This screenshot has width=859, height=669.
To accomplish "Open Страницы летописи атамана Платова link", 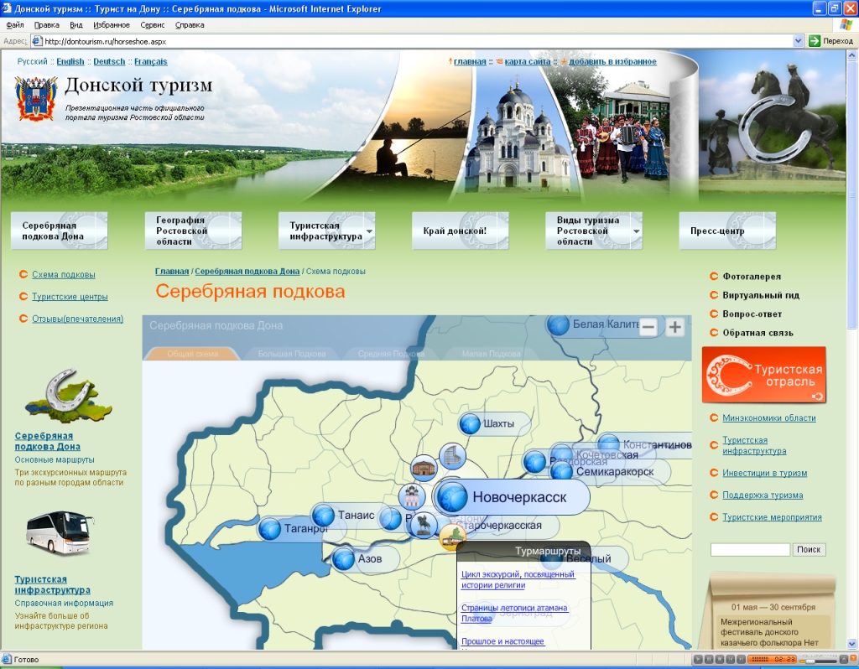I will (x=514, y=613).
